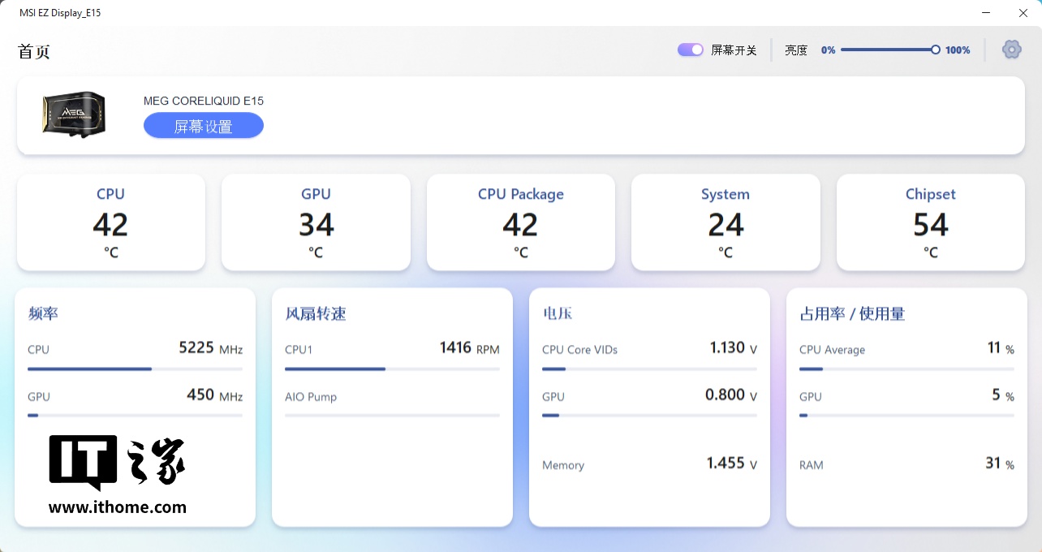Click the CPU1 fan speed bar
1042x552 pixels.
click(x=392, y=369)
